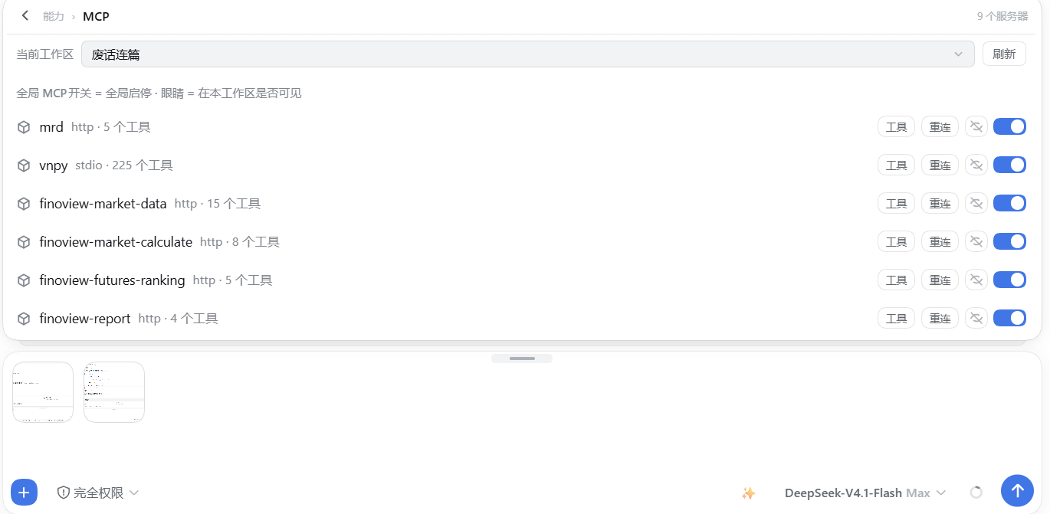1050x514 pixels.
Task: Click the sparkle icon near model selector
Action: click(x=749, y=493)
